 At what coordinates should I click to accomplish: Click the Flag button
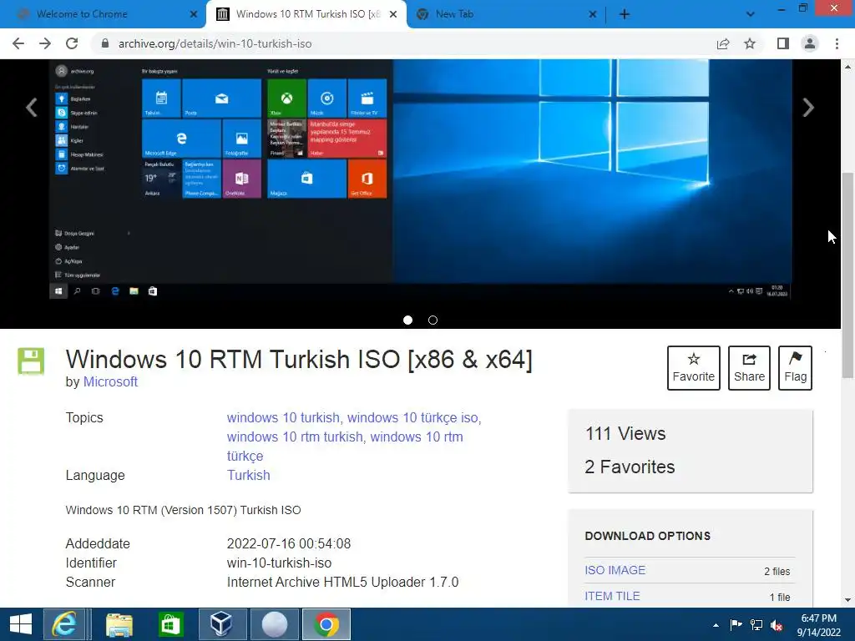[x=795, y=368]
